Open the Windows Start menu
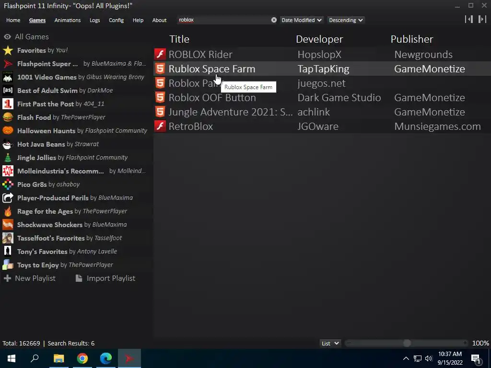The height and width of the screenshot is (368, 491). click(12, 358)
